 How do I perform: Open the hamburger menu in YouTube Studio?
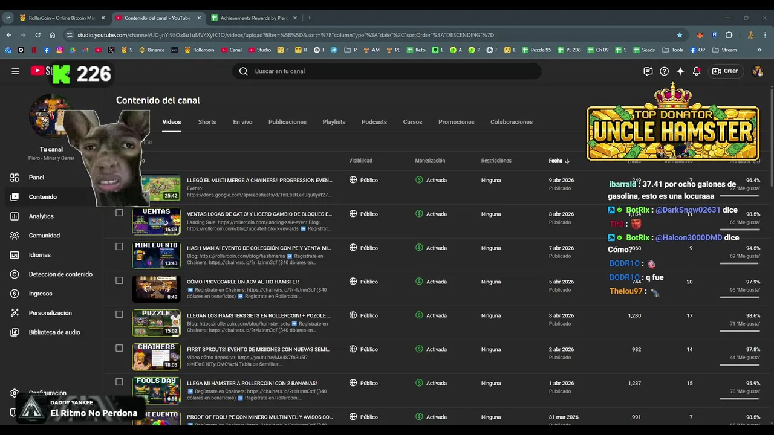[15, 71]
